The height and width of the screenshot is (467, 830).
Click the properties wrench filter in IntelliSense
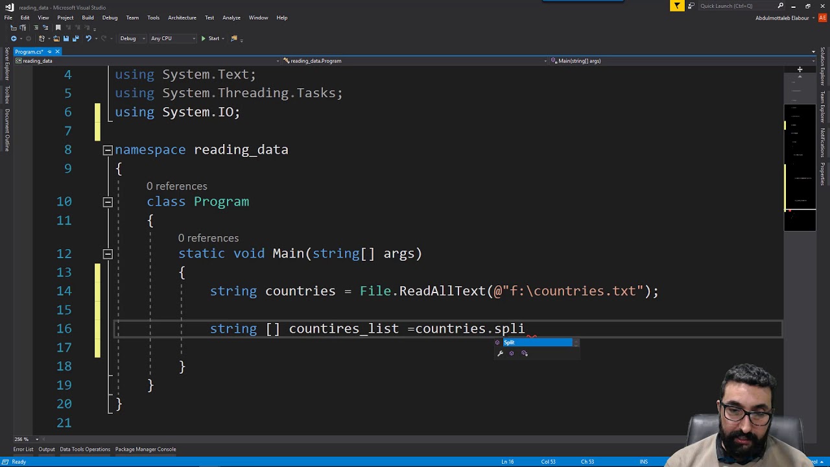coord(500,353)
